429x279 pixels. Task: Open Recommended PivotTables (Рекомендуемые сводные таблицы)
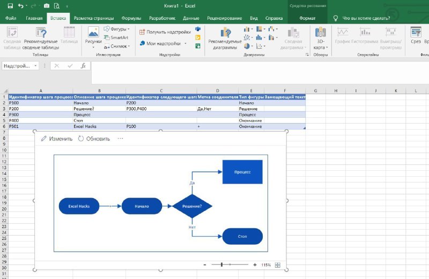pyautogui.click(x=41, y=39)
